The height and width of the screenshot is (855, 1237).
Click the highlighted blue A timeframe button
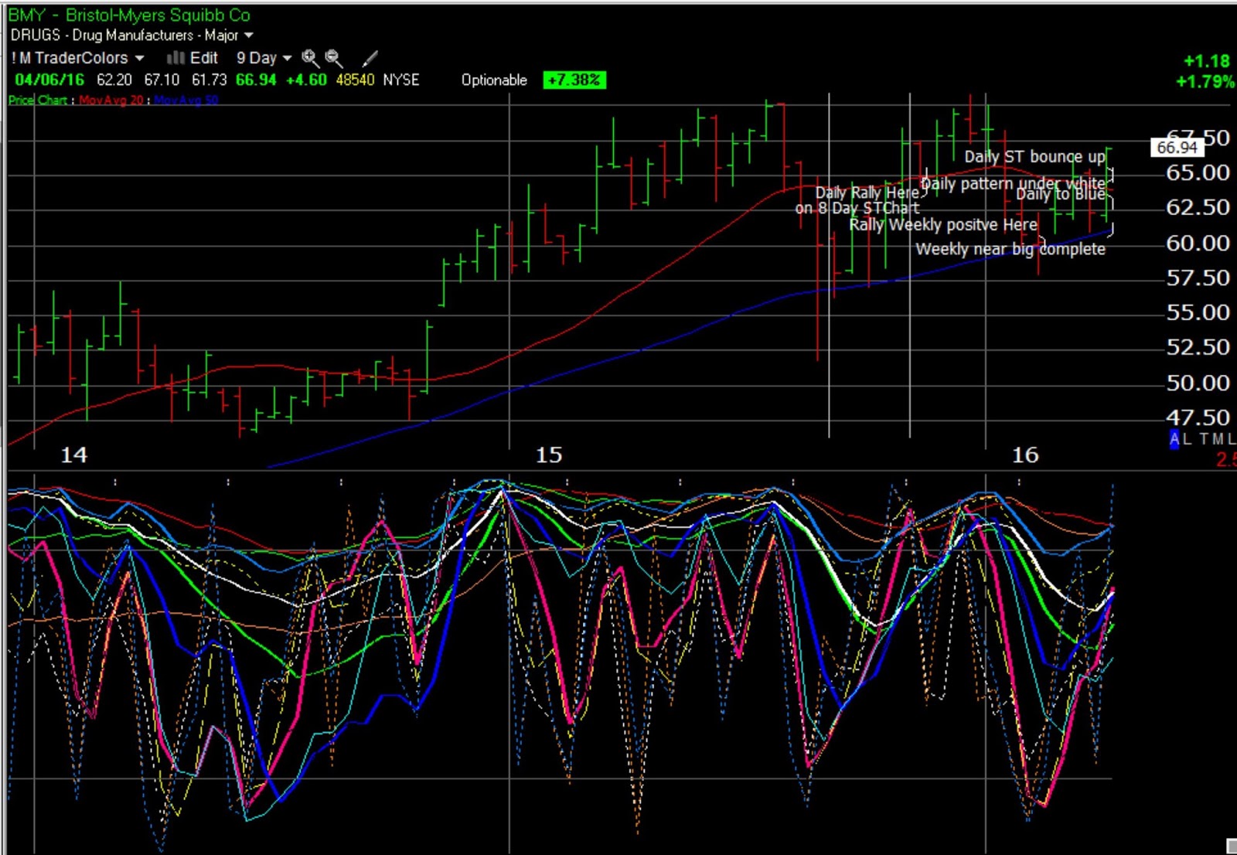[x=1173, y=439]
